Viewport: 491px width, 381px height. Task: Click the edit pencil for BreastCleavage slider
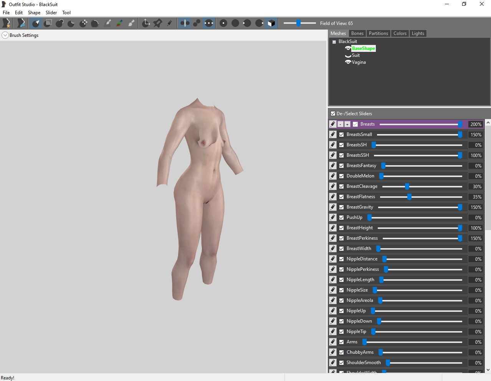tap(333, 186)
